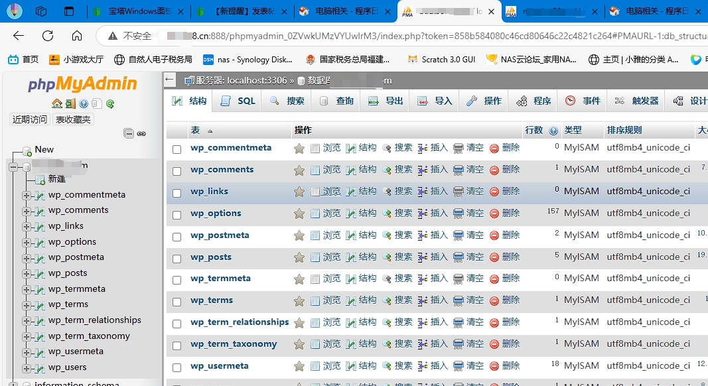708x386 pixels.
Task: Click delete icon in wp_comments row
Action: click(494, 170)
